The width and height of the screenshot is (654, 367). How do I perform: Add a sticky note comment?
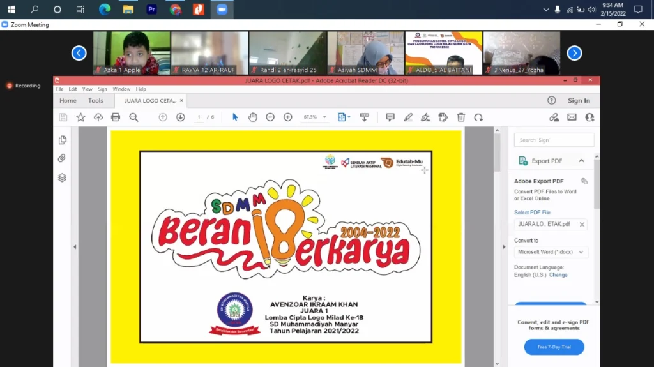(x=390, y=117)
